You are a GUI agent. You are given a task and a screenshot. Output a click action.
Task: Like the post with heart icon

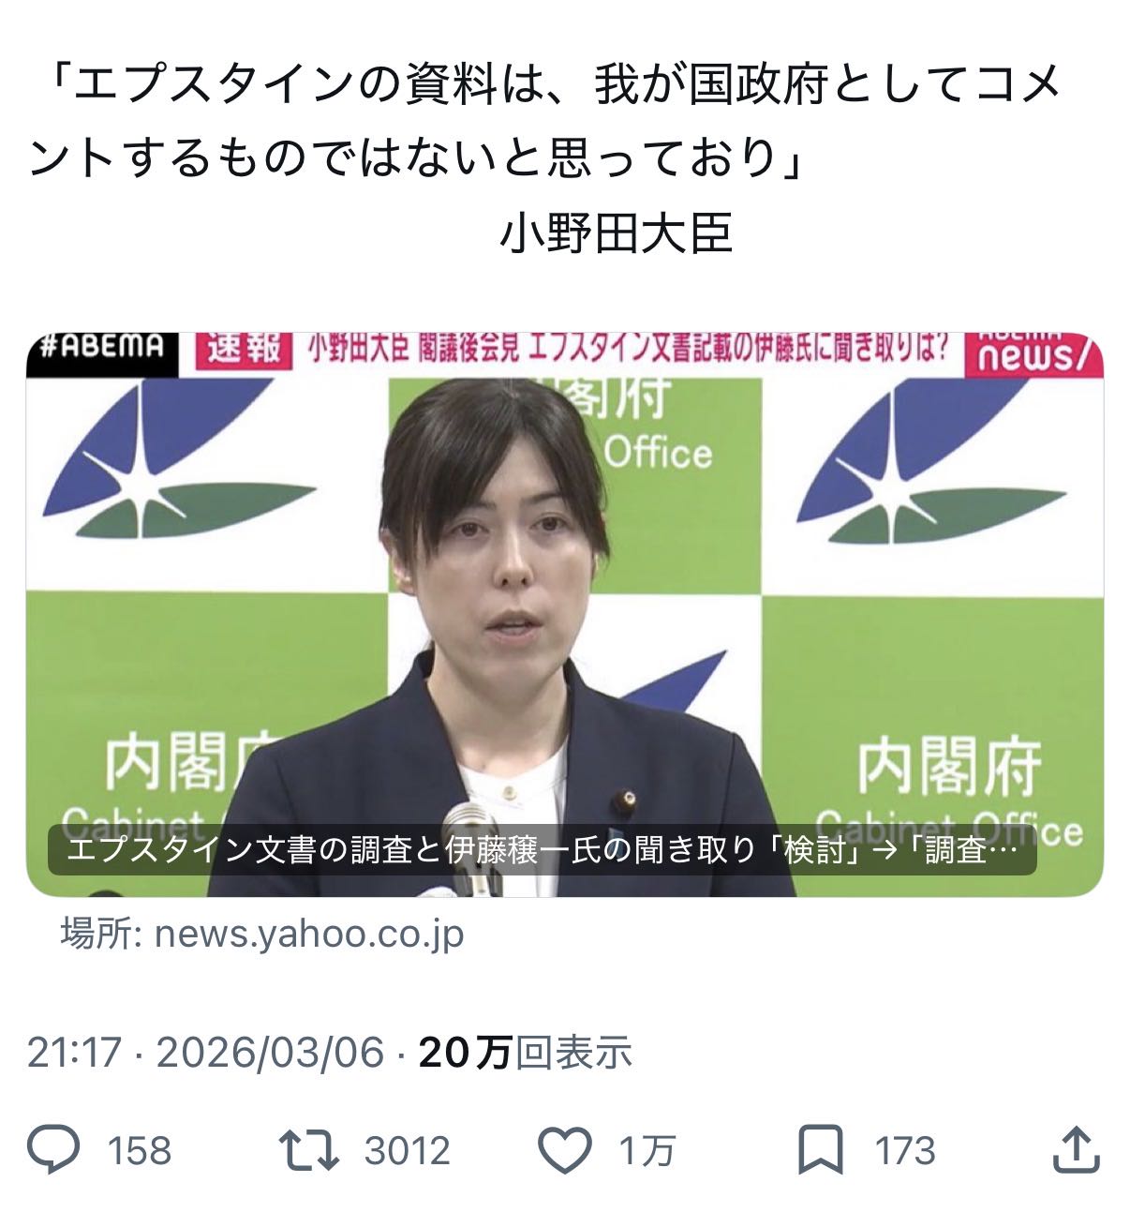566,1151
